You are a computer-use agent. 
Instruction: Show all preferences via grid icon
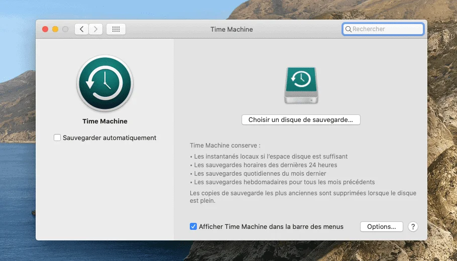pos(116,29)
